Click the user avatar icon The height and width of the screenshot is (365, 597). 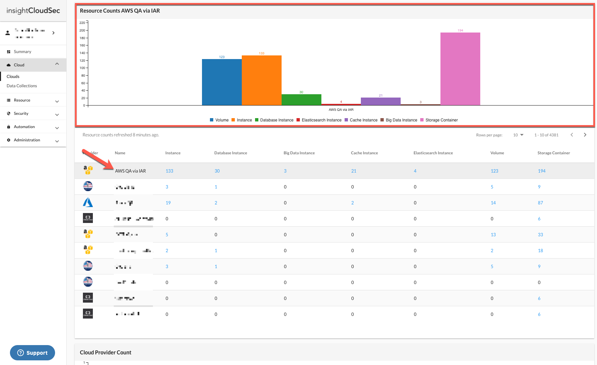8,33
